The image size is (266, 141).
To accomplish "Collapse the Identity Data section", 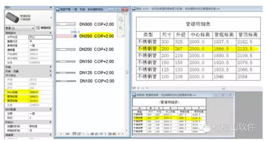I will tap(51, 109).
